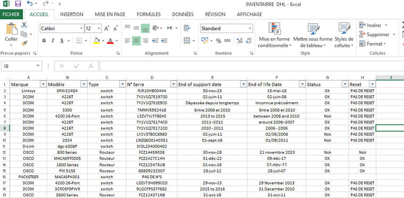
Task: Increase font size with large A icon
Action: 106,28
